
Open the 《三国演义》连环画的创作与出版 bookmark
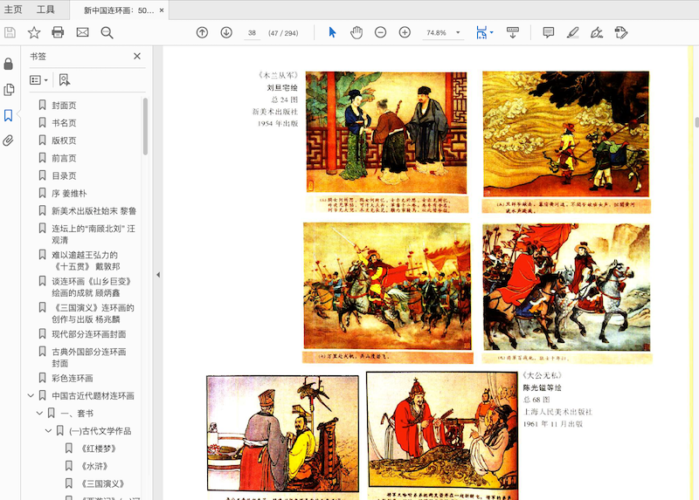pyautogui.click(x=93, y=313)
